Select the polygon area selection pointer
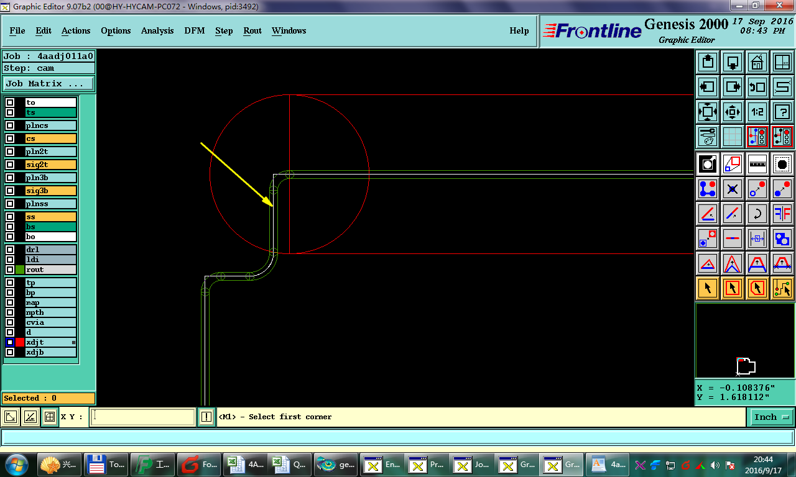The height and width of the screenshot is (477, 796). point(757,288)
